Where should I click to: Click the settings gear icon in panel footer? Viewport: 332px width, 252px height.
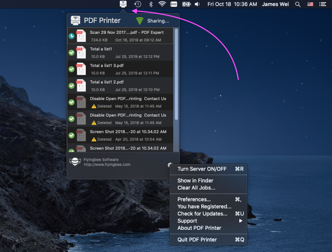[170, 164]
